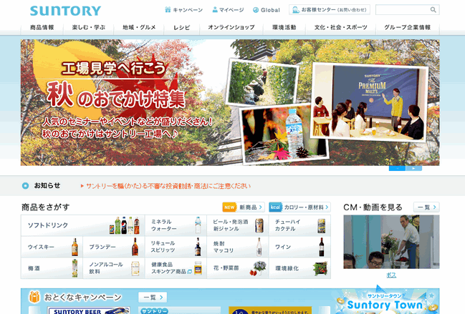Open 環境活動 menu
This screenshot has height=314, width=465.
(284, 27)
